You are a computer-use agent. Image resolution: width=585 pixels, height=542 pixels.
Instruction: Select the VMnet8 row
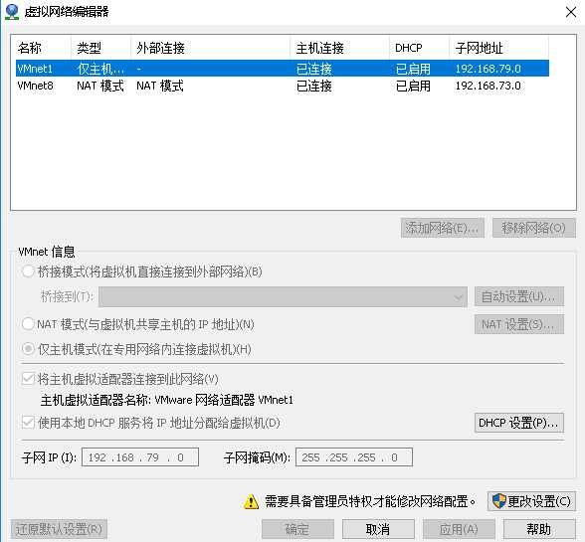pos(283,86)
